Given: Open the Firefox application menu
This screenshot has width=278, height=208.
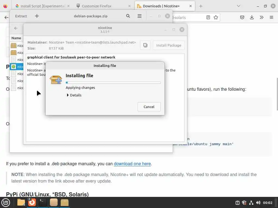Looking at the screenshot, I should click(271, 17).
